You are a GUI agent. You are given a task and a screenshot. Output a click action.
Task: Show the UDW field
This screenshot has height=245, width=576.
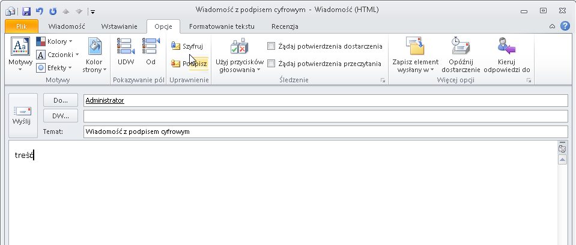126,52
